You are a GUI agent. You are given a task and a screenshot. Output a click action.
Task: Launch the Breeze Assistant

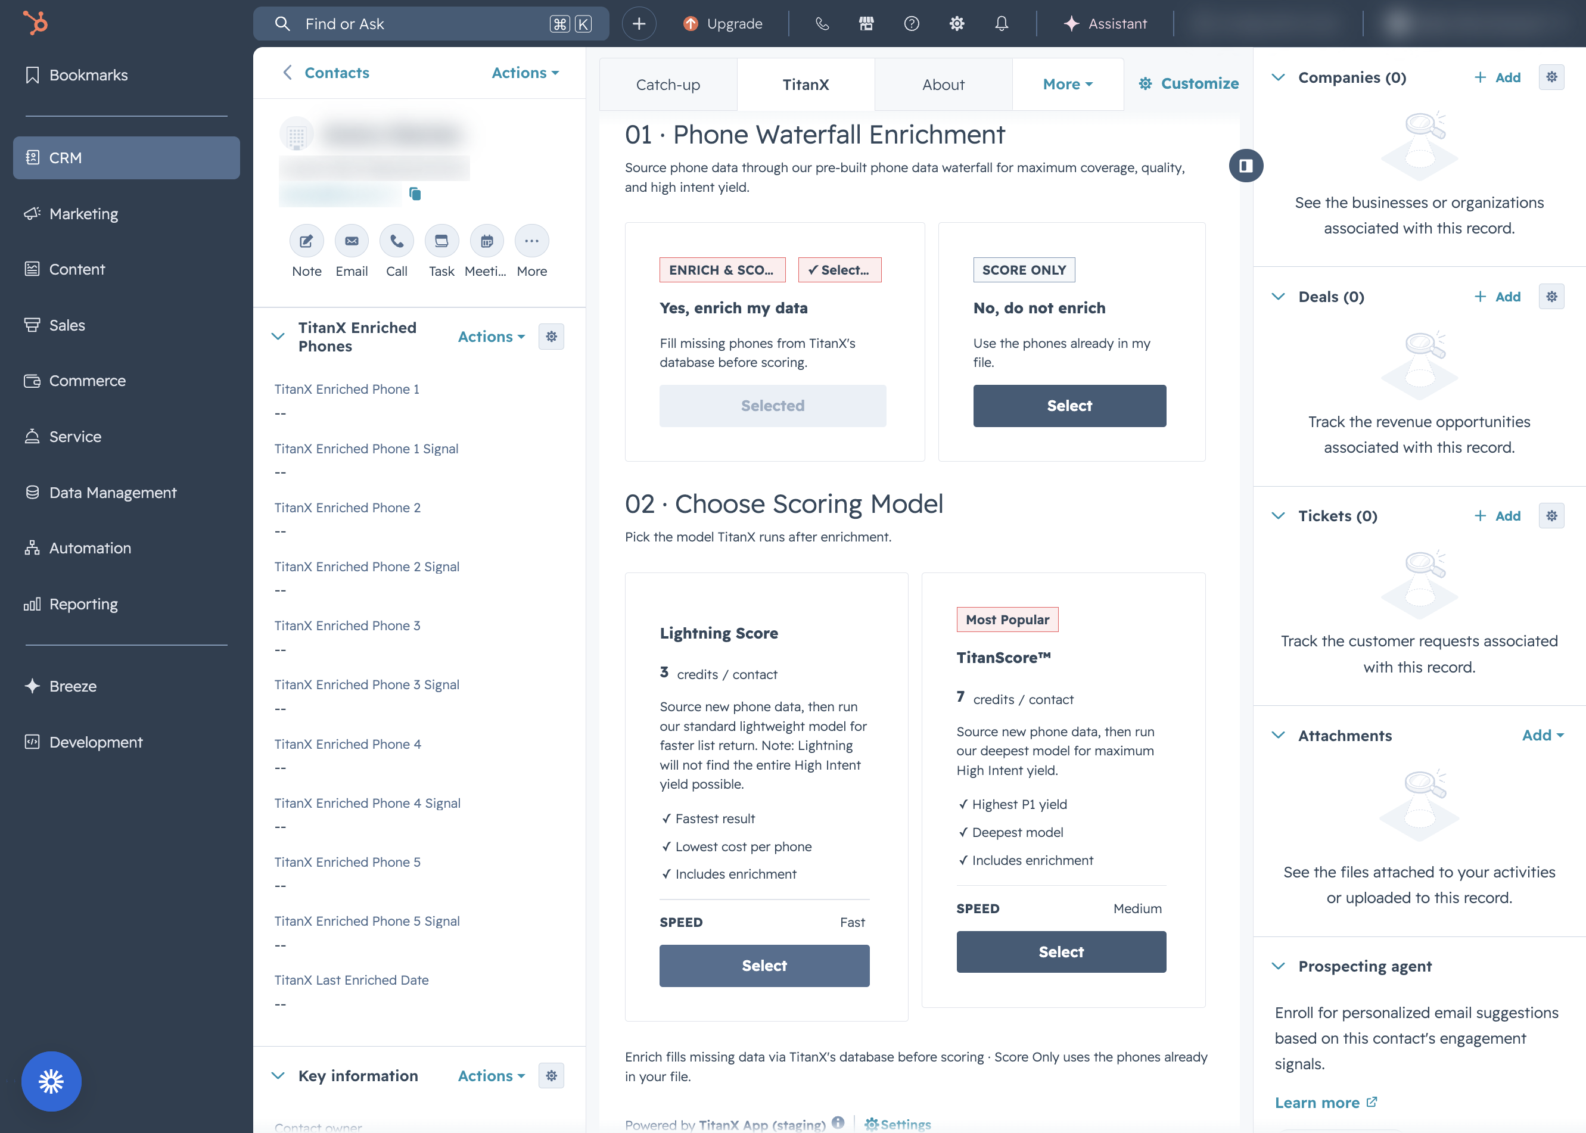coord(1105,24)
